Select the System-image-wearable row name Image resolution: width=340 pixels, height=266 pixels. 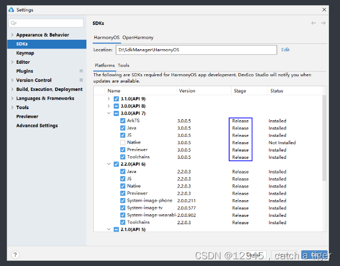coord(152,215)
